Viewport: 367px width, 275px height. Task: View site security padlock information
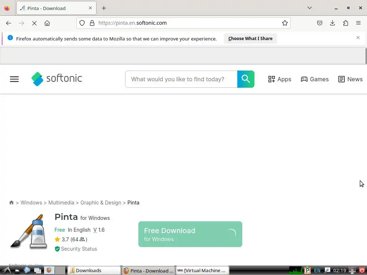tap(92, 23)
